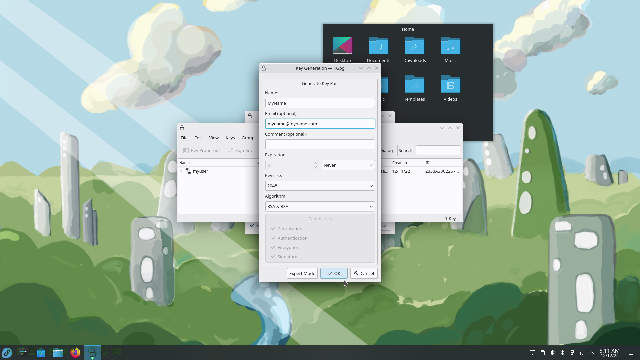This screenshot has height=360, width=640.
Task: Open the Bluetooth tray icon
Action: (562, 353)
